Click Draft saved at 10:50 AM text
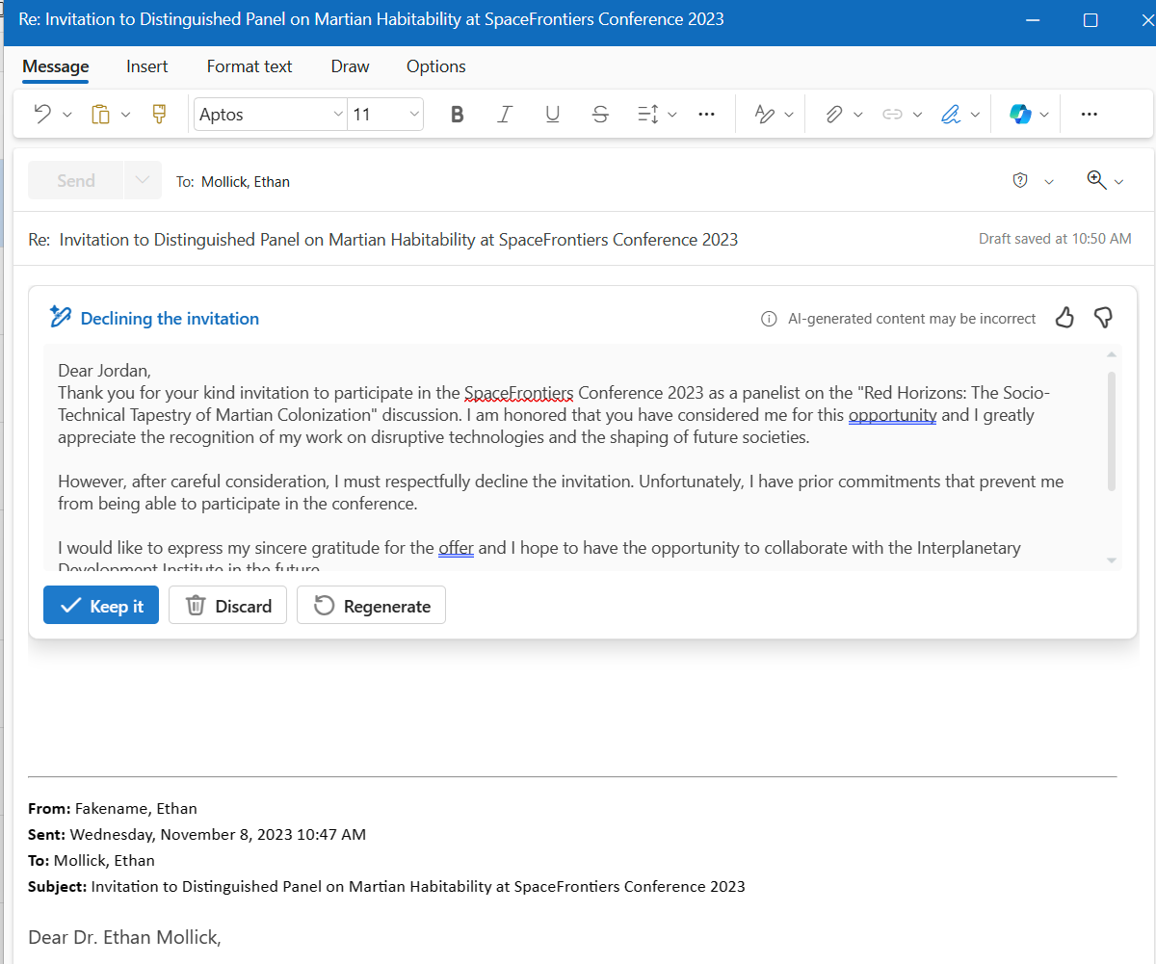The width and height of the screenshot is (1156, 964). tap(1055, 239)
